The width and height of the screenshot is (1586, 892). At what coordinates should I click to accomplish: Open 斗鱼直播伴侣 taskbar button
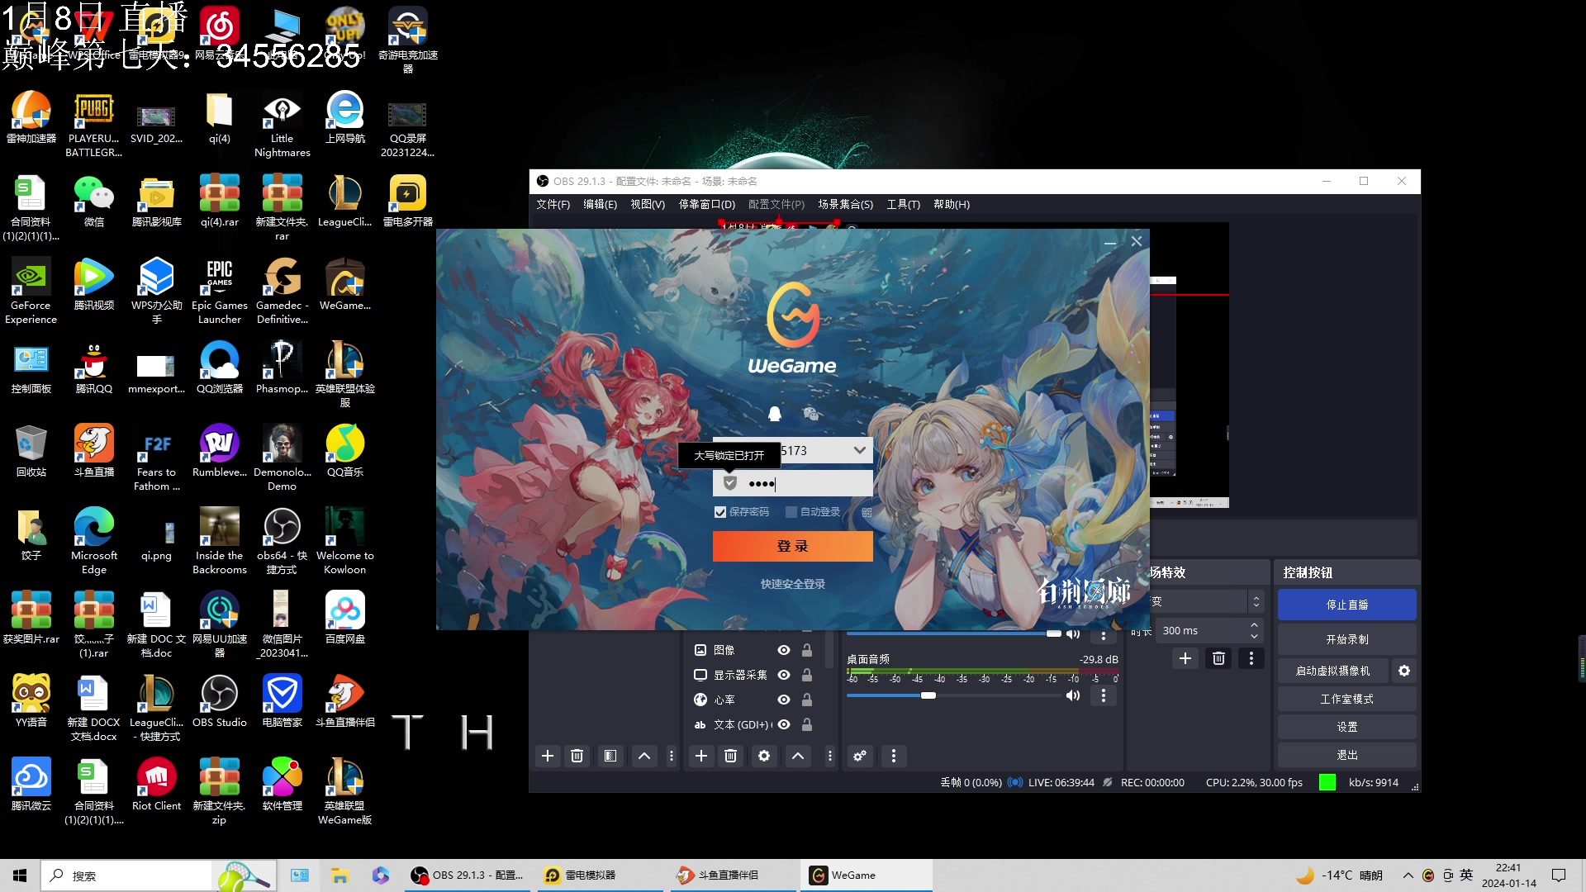733,875
